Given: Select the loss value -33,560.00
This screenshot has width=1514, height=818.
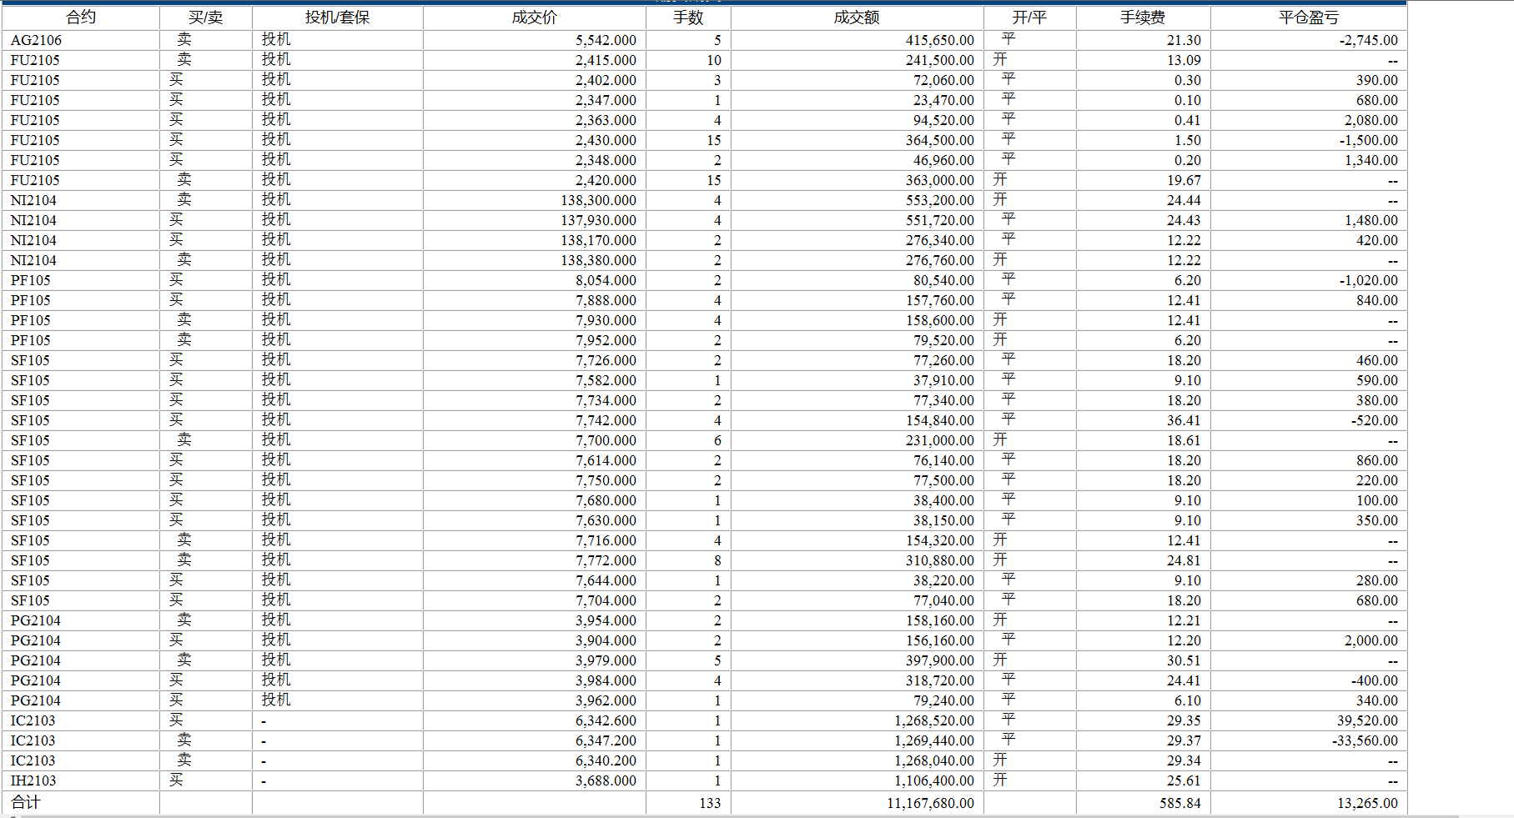Looking at the screenshot, I should pyautogui.click(x=1365, y=740).
